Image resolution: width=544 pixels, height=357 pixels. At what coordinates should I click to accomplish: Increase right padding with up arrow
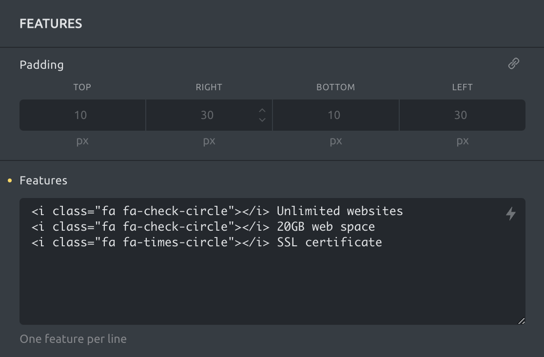(262, 110)
